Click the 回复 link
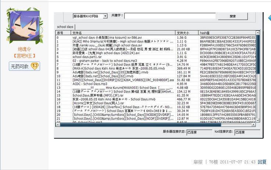The height and width of the screenshot is (170, 271). (x=262, y=162)
